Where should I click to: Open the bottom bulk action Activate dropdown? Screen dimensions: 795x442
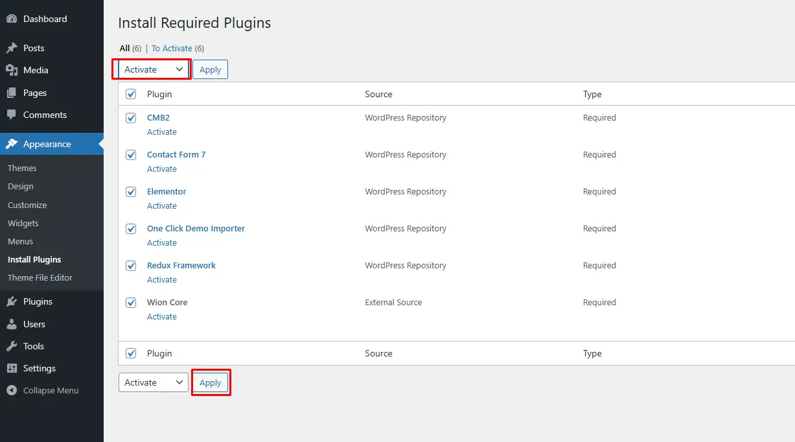(x=154, y=382)
